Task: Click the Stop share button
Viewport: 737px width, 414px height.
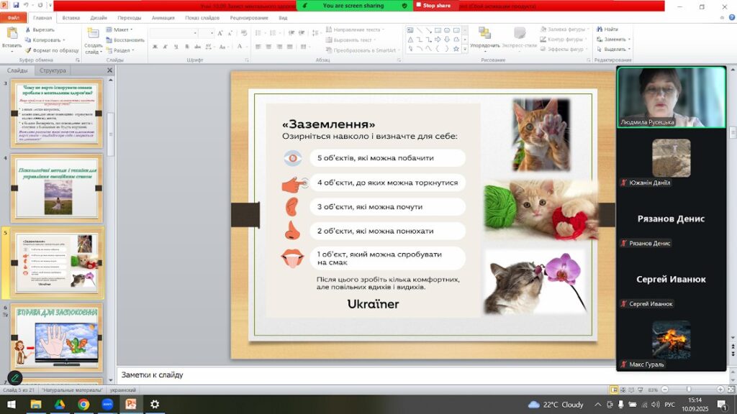Action: click(433, 6)
